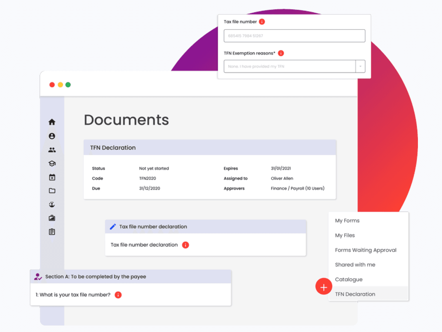Click the red plus add button

click(x=324, y=286)
